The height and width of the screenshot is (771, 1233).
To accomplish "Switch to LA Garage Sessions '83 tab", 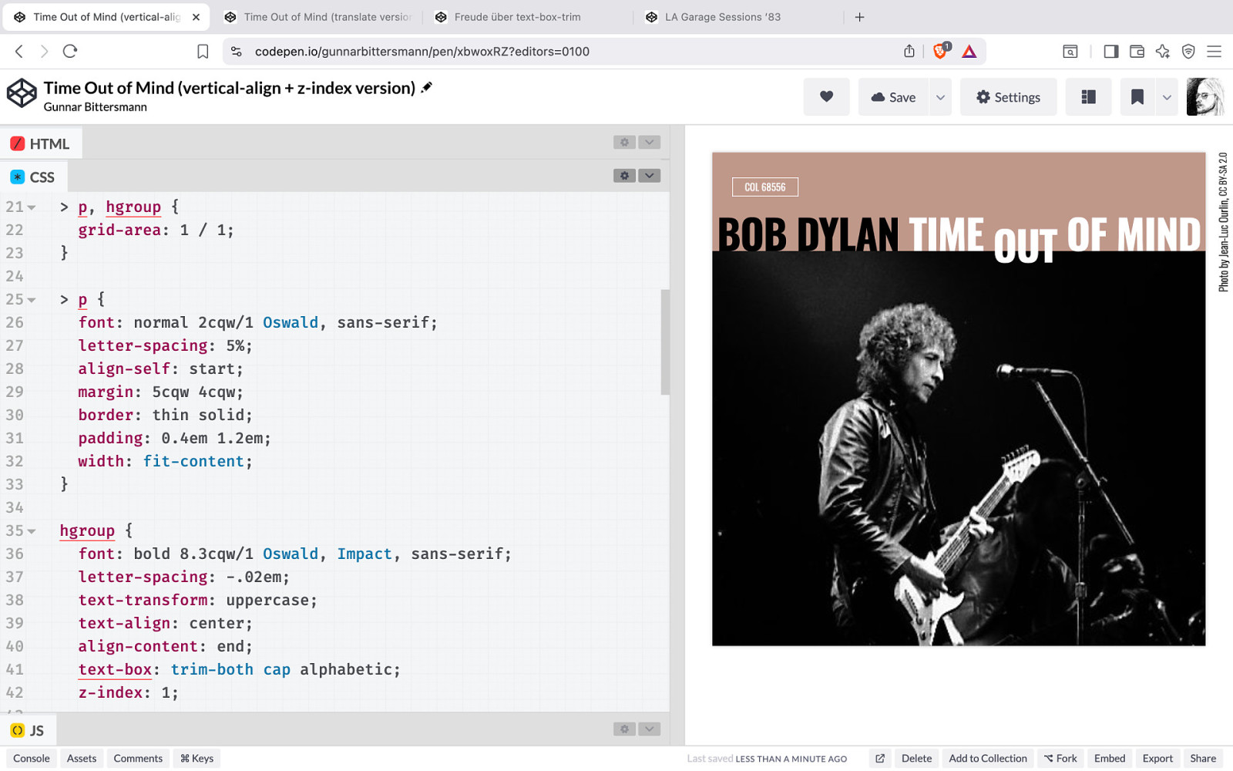I will pos(738,17).
